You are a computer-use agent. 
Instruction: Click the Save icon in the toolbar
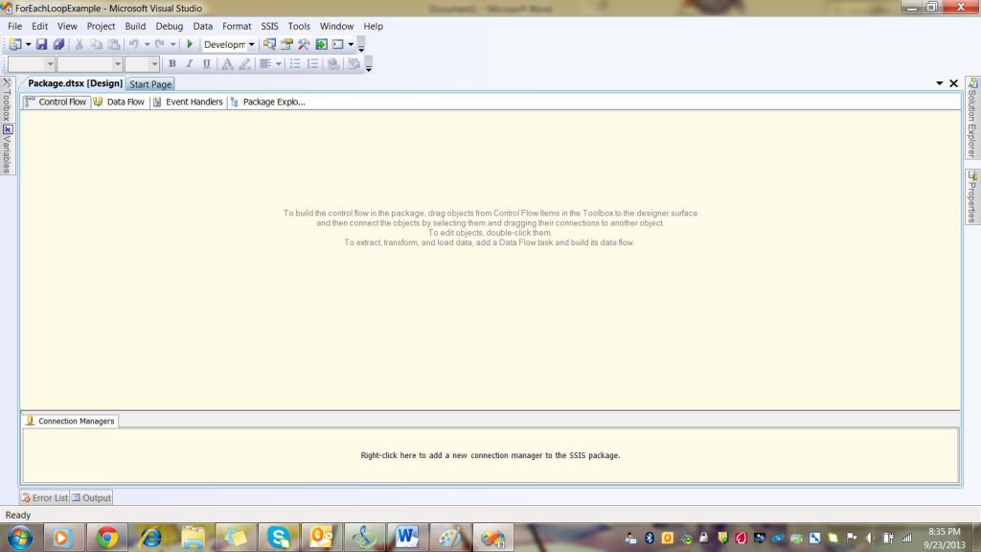coord(42,44)
